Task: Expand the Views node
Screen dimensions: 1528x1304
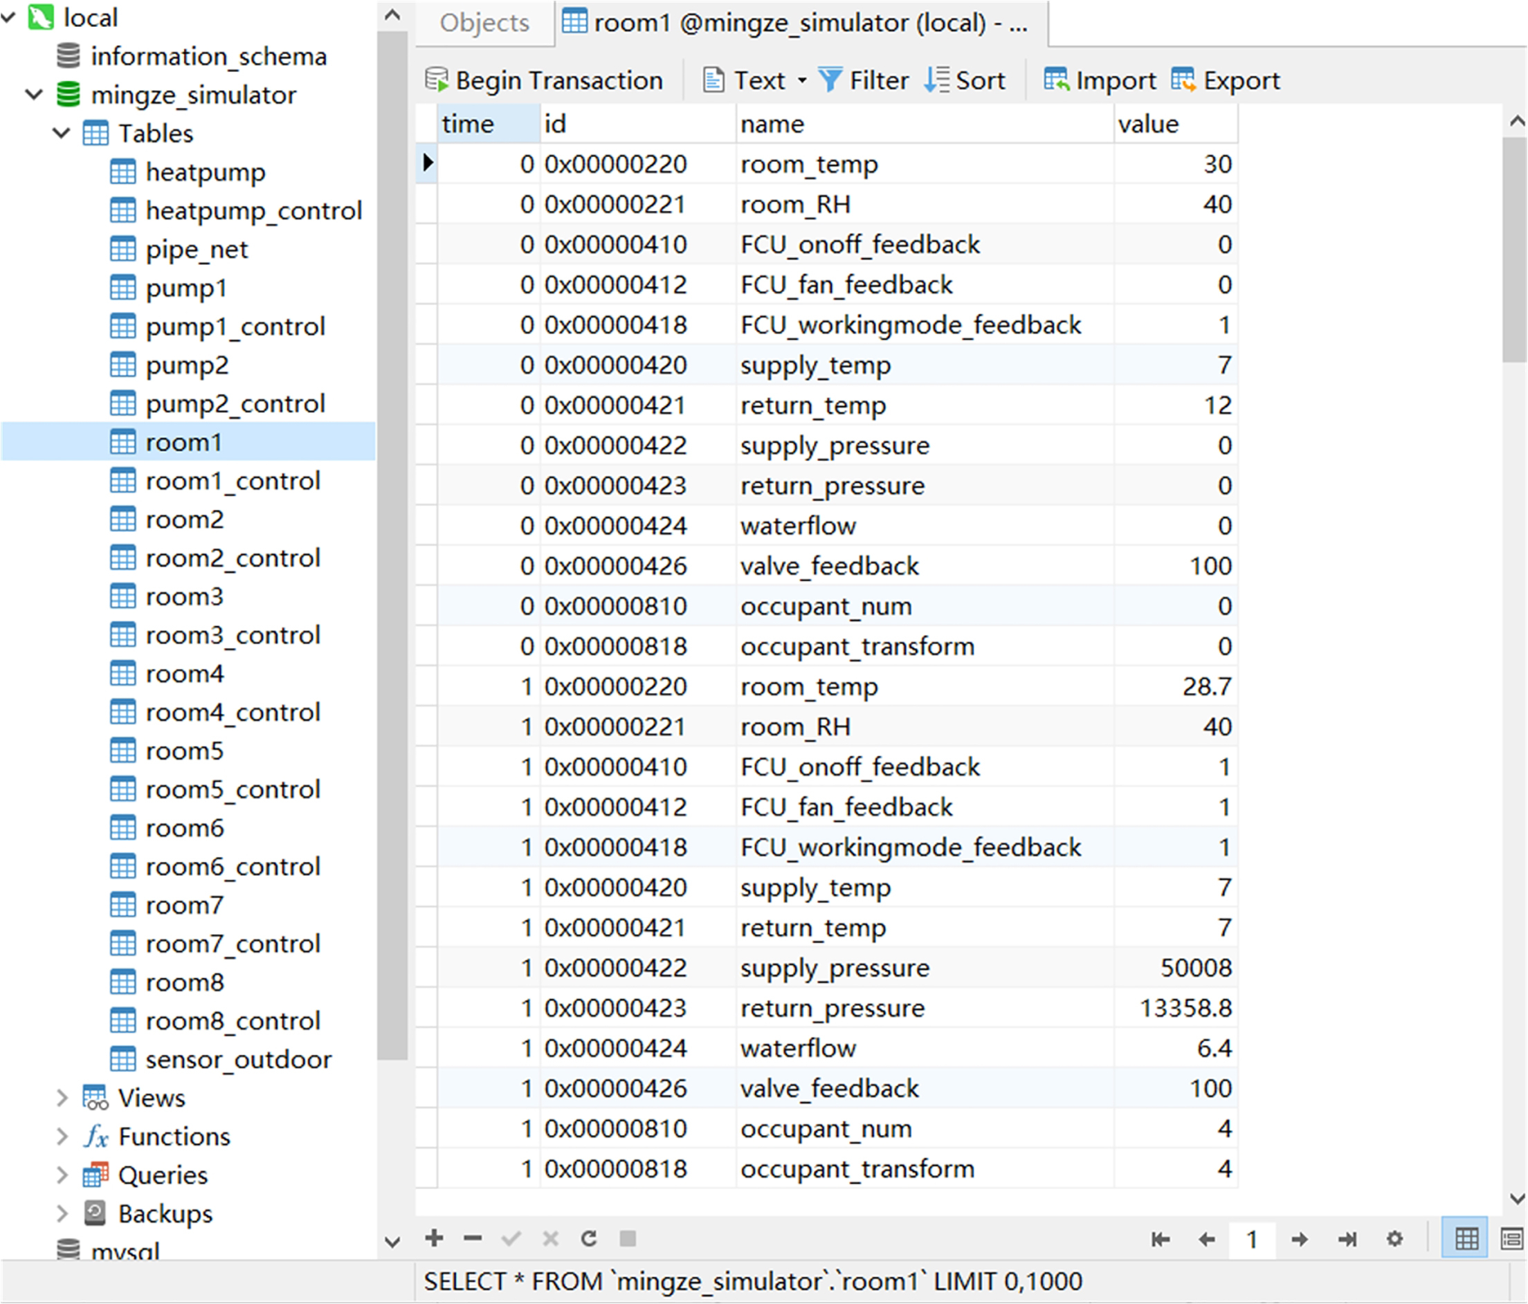Action: 62,1099
